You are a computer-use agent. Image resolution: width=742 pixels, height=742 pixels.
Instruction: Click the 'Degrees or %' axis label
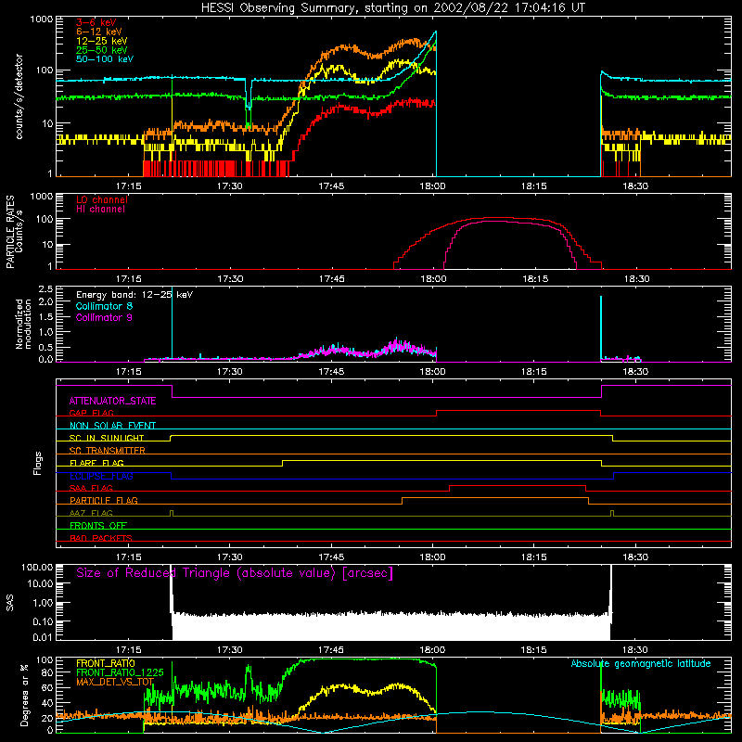pos(24,695)
